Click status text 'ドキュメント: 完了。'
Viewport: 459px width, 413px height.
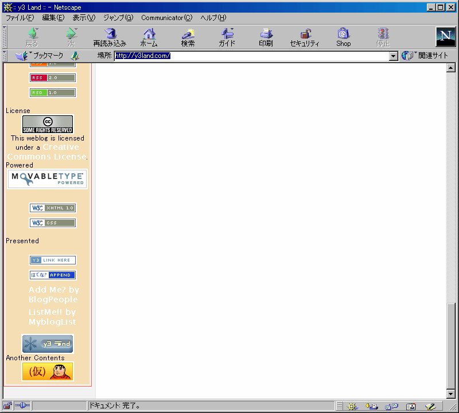pos(115,406)
